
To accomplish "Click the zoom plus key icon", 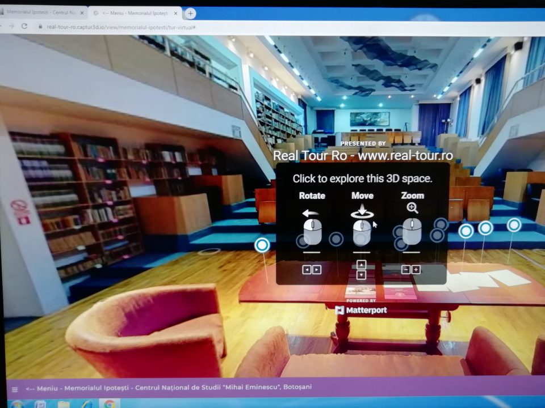I will (416, 270).
